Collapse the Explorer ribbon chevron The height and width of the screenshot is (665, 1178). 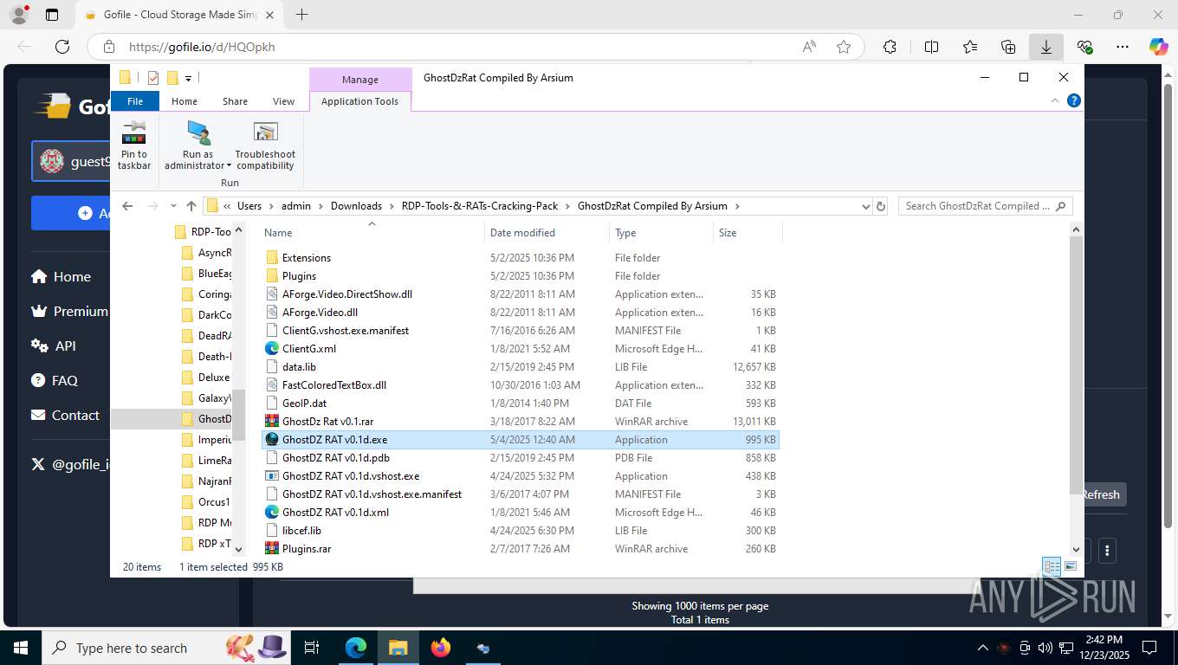click(x=1055, y=100)
